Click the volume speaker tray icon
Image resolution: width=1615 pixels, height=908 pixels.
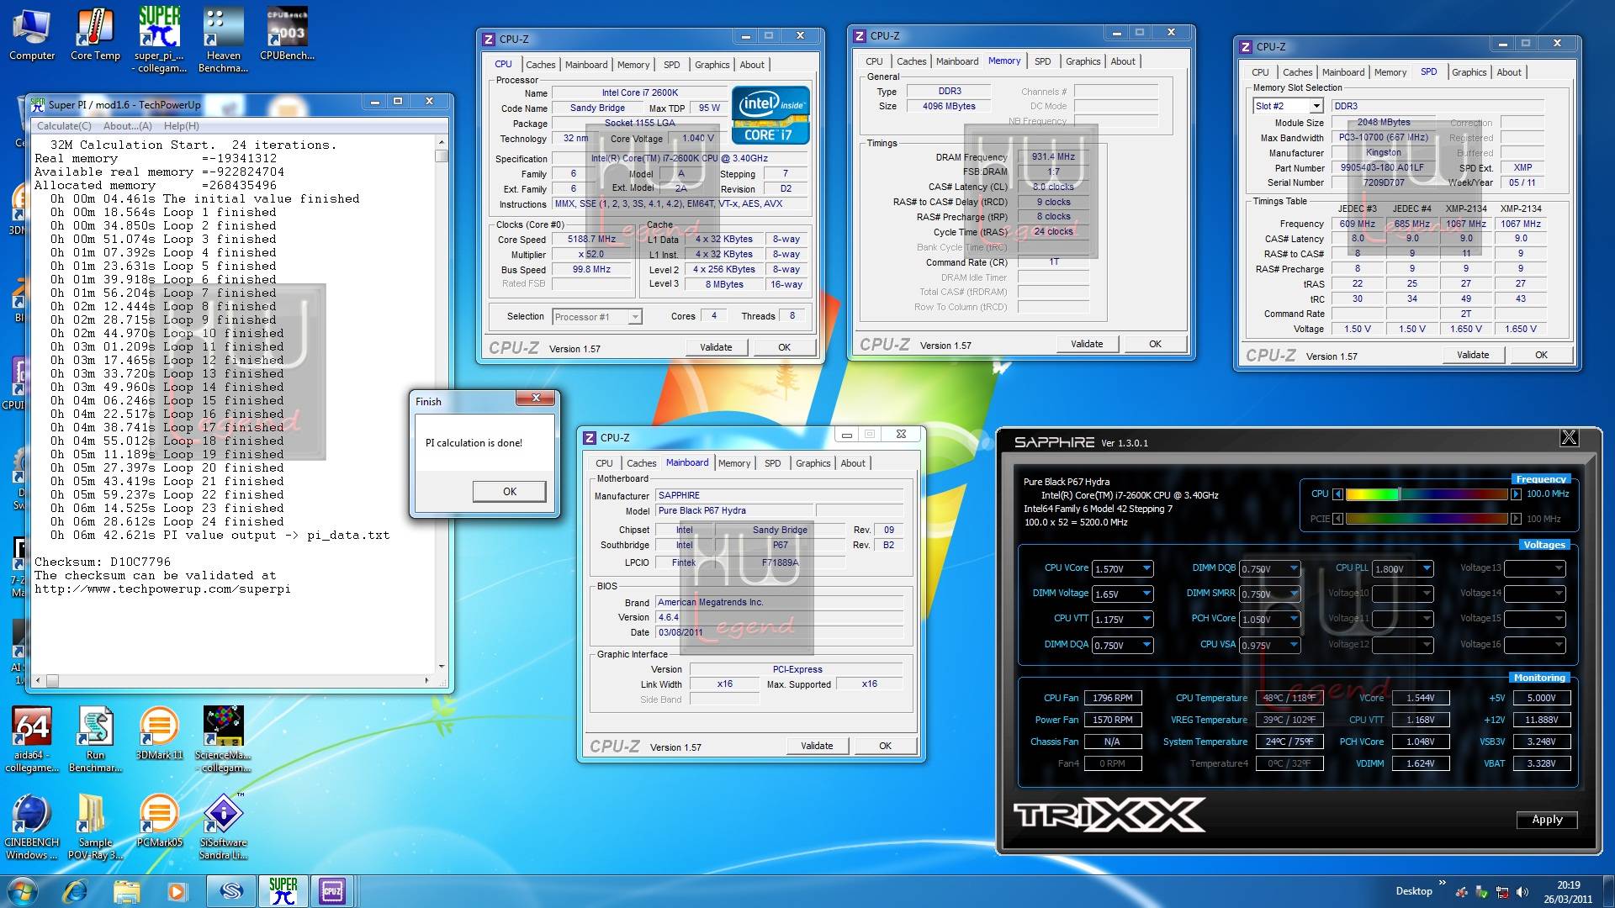tap(1522, 892)
